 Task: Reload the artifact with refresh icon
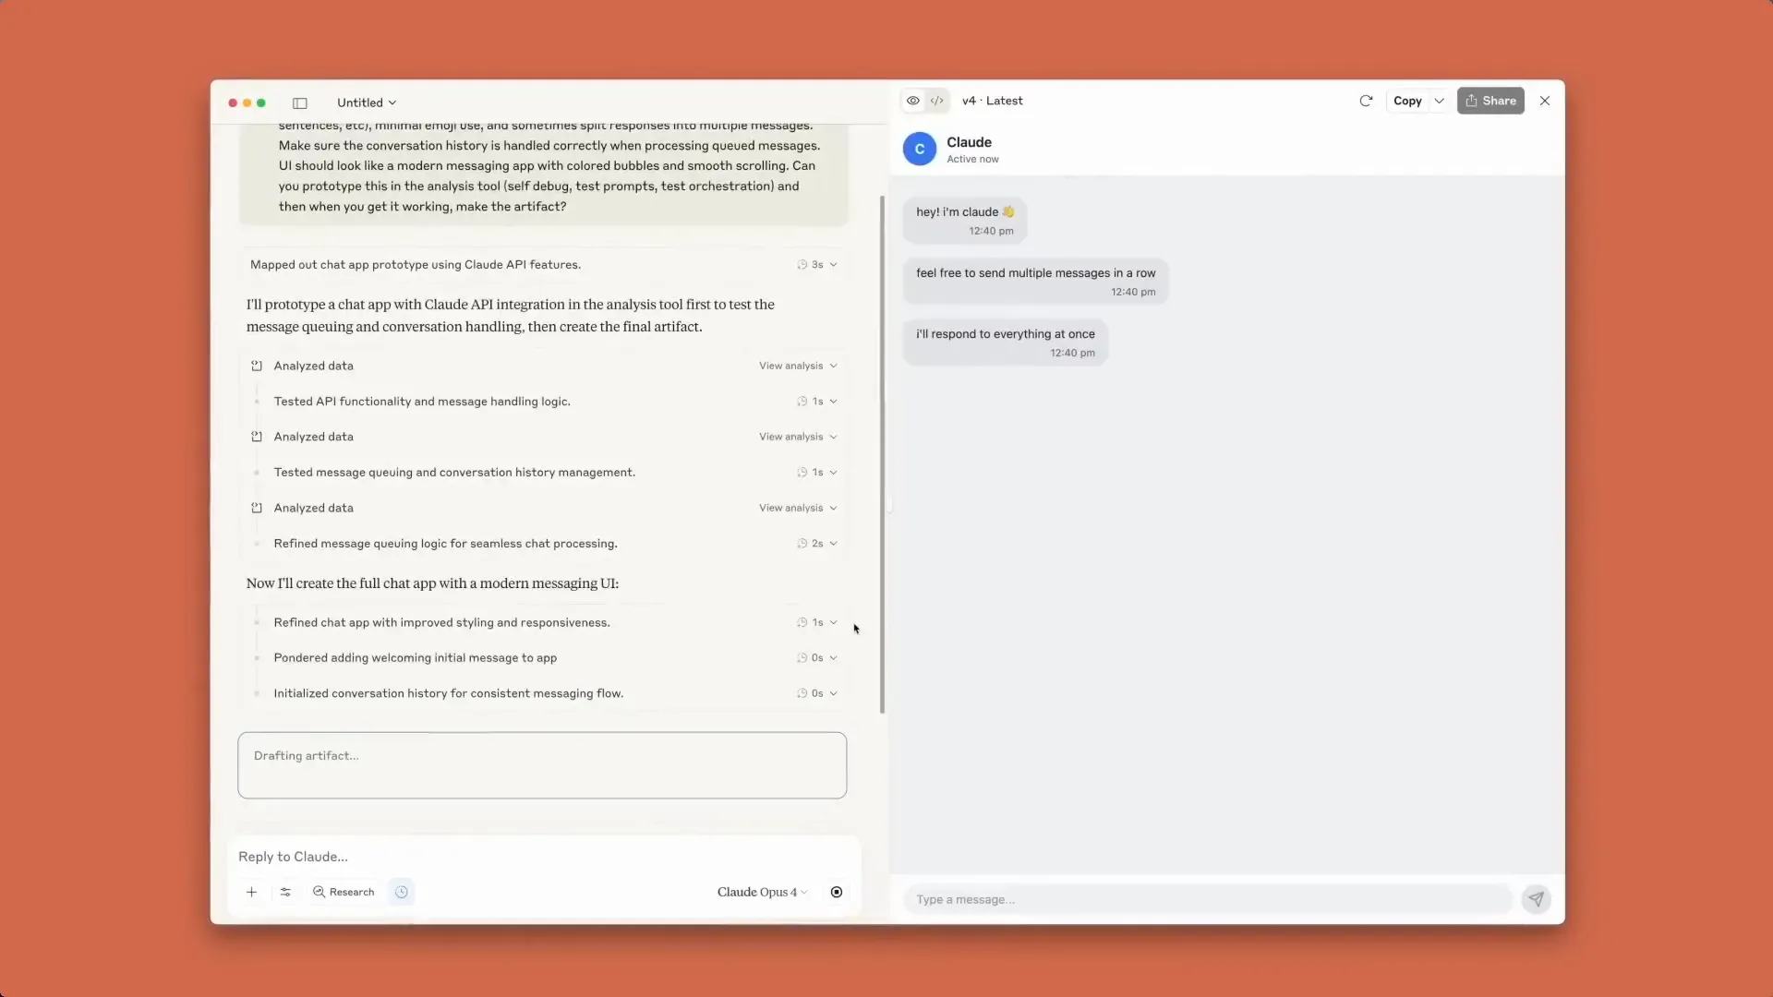[1366, 101]
